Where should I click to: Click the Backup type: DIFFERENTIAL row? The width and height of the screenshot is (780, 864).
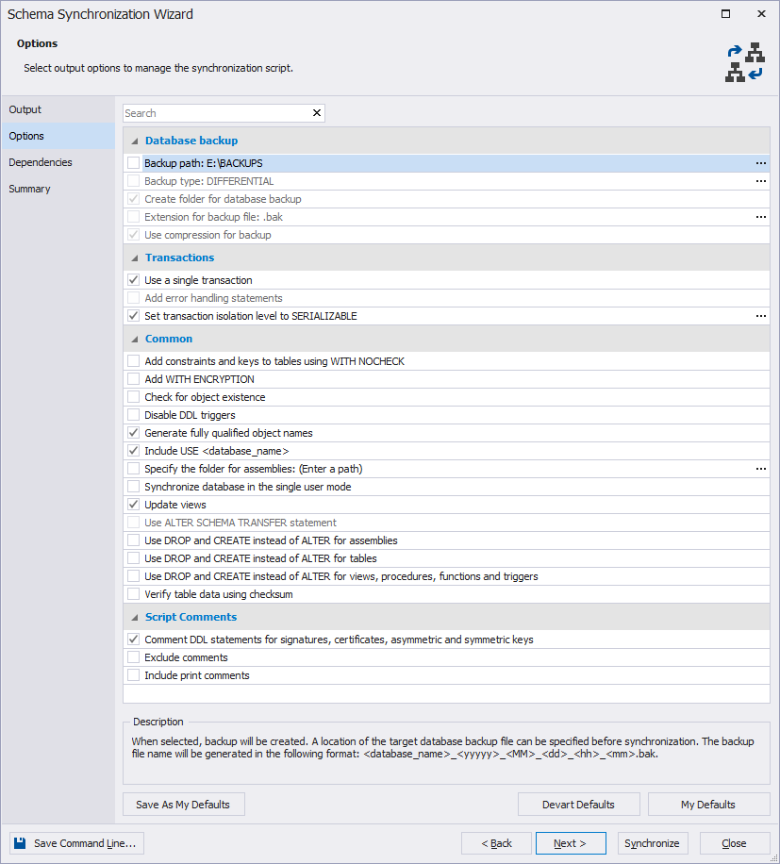(x=446, y=181)
